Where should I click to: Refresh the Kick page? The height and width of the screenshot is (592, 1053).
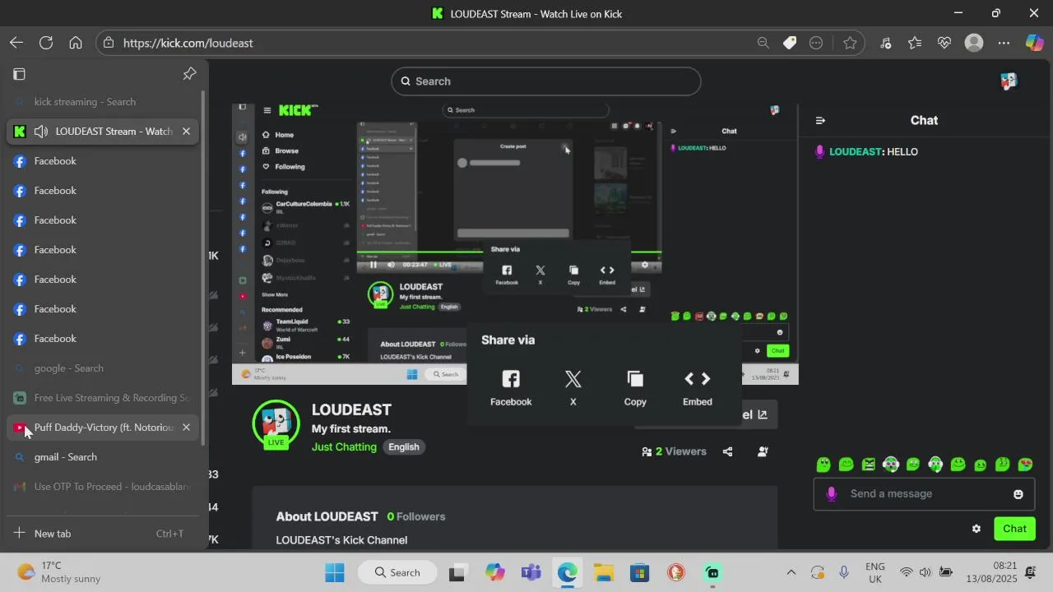(x=46, y=43)
